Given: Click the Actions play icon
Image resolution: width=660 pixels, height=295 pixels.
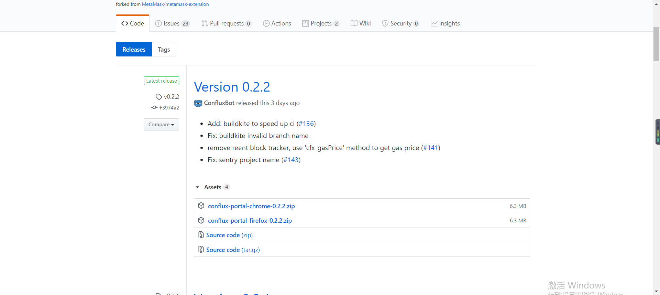Looking at the screenshot, I should point(266,23).
